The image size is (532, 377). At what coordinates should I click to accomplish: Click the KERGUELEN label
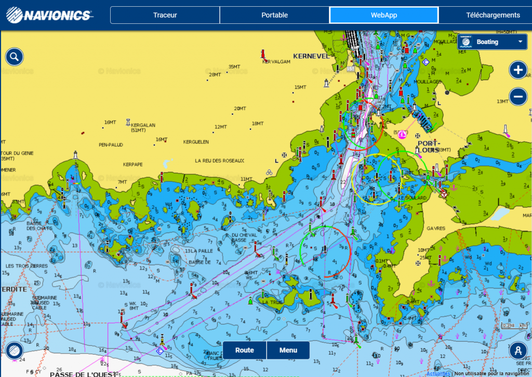coord(196,142)
